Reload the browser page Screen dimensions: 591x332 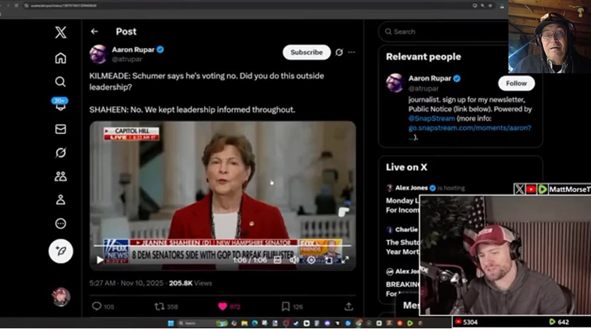pyautogui.click(x=17, y=6)
